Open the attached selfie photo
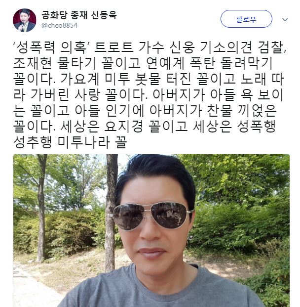300x307 pixels. coord(151,230)
